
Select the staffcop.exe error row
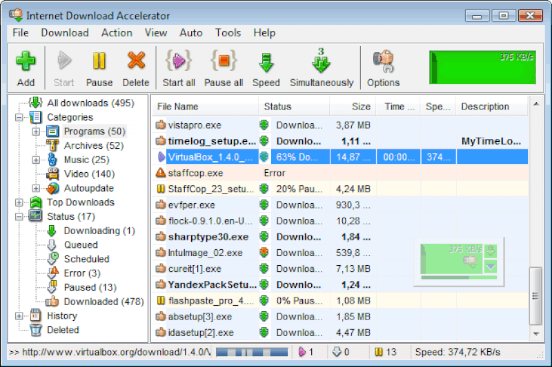point(340,173)
